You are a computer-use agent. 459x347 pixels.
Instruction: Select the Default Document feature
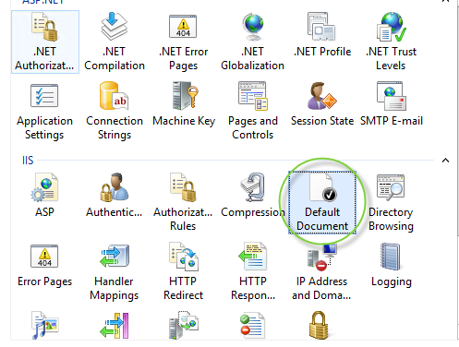coord(322,202)
